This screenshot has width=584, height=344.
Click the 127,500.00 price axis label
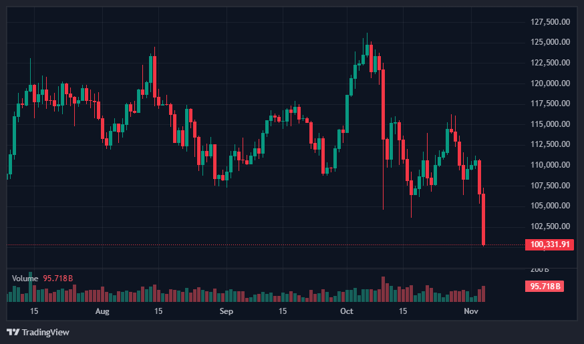point(550,22)
